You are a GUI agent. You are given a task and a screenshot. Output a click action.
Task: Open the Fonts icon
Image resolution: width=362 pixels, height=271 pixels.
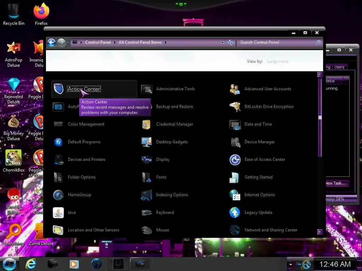coord(147,177)
